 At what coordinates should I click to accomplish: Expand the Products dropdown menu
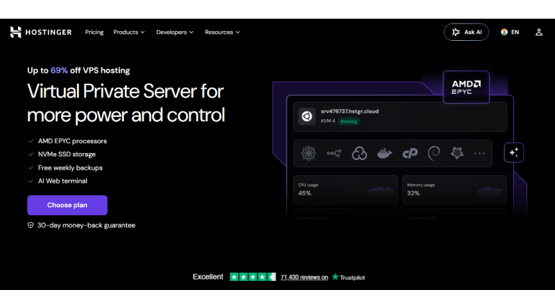coord(129,32)
